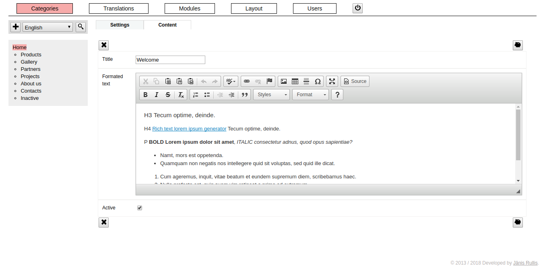The height and width of the screenshot is (269, 545).
Task: Open the Translations menu
Action: (x=119, y=8)
